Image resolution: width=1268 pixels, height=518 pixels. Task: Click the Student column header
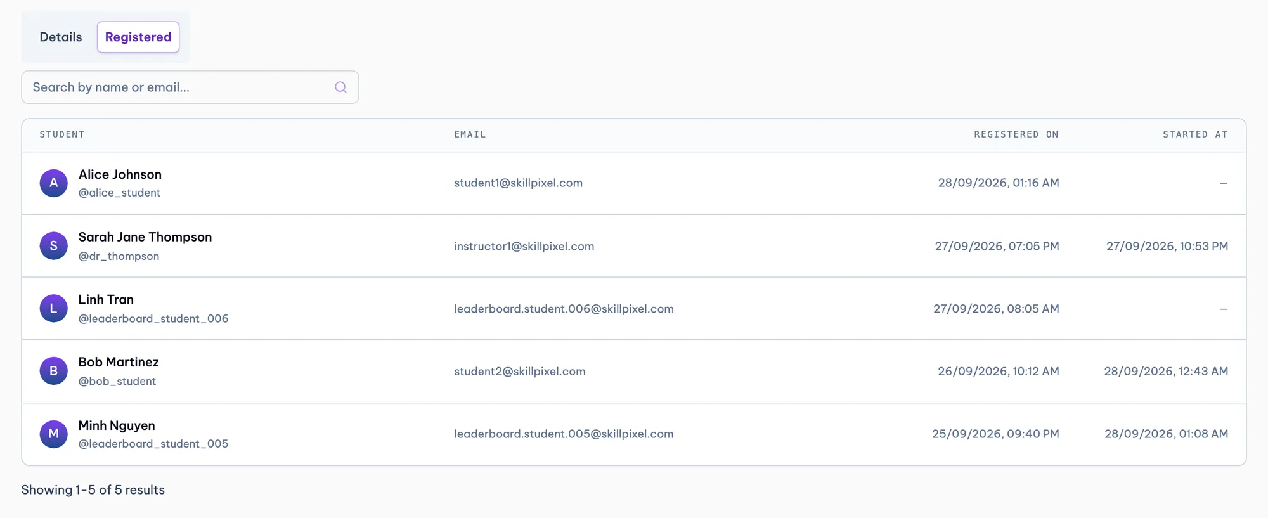point(62,134)
